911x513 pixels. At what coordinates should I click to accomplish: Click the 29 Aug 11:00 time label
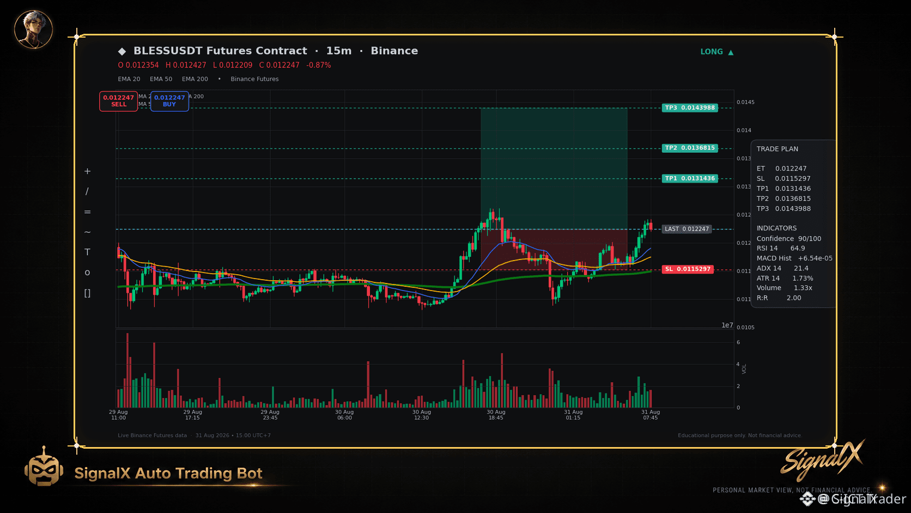pyautogui.click(x=118, y=415)
